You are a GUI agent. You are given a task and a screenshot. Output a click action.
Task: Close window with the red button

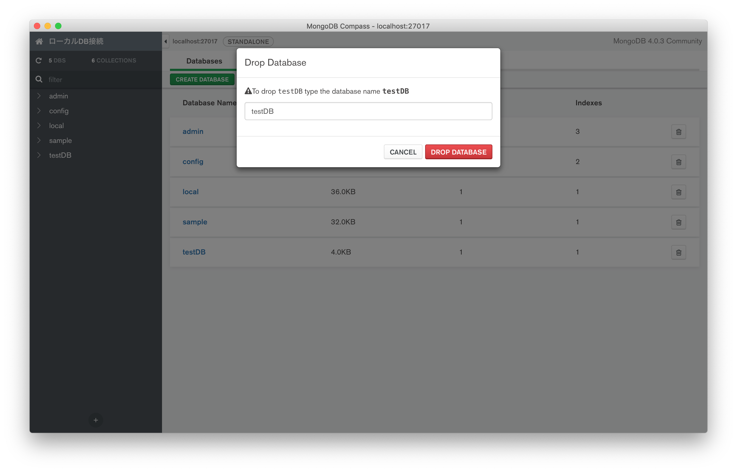[37, 26]
